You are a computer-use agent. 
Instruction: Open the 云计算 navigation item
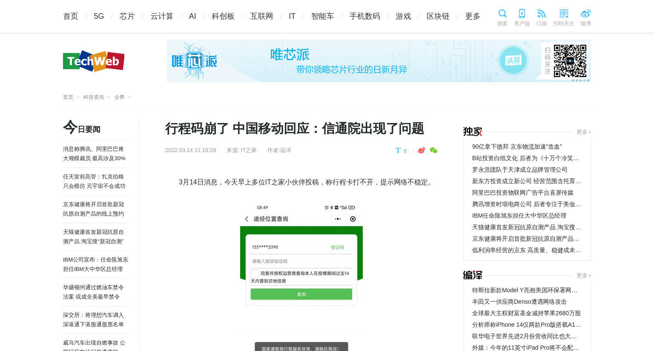tap(162, 16)
